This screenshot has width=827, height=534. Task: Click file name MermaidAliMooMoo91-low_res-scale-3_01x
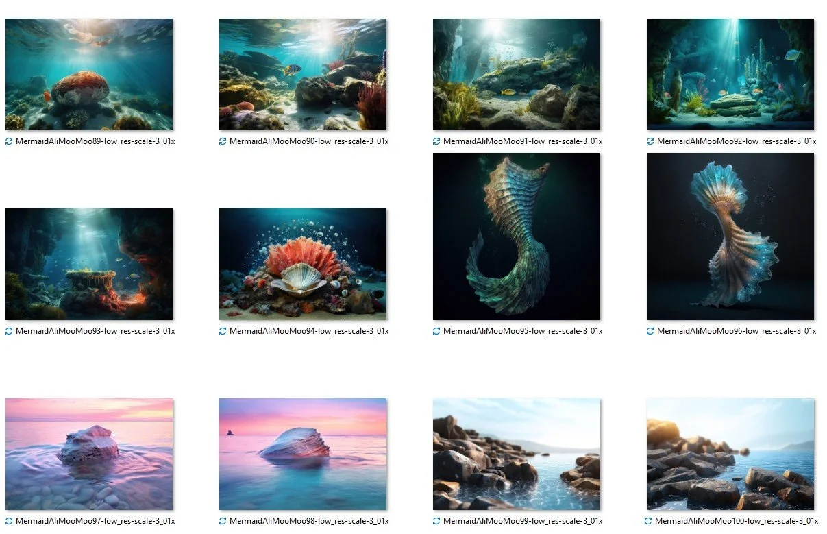[x=523, y=141]
